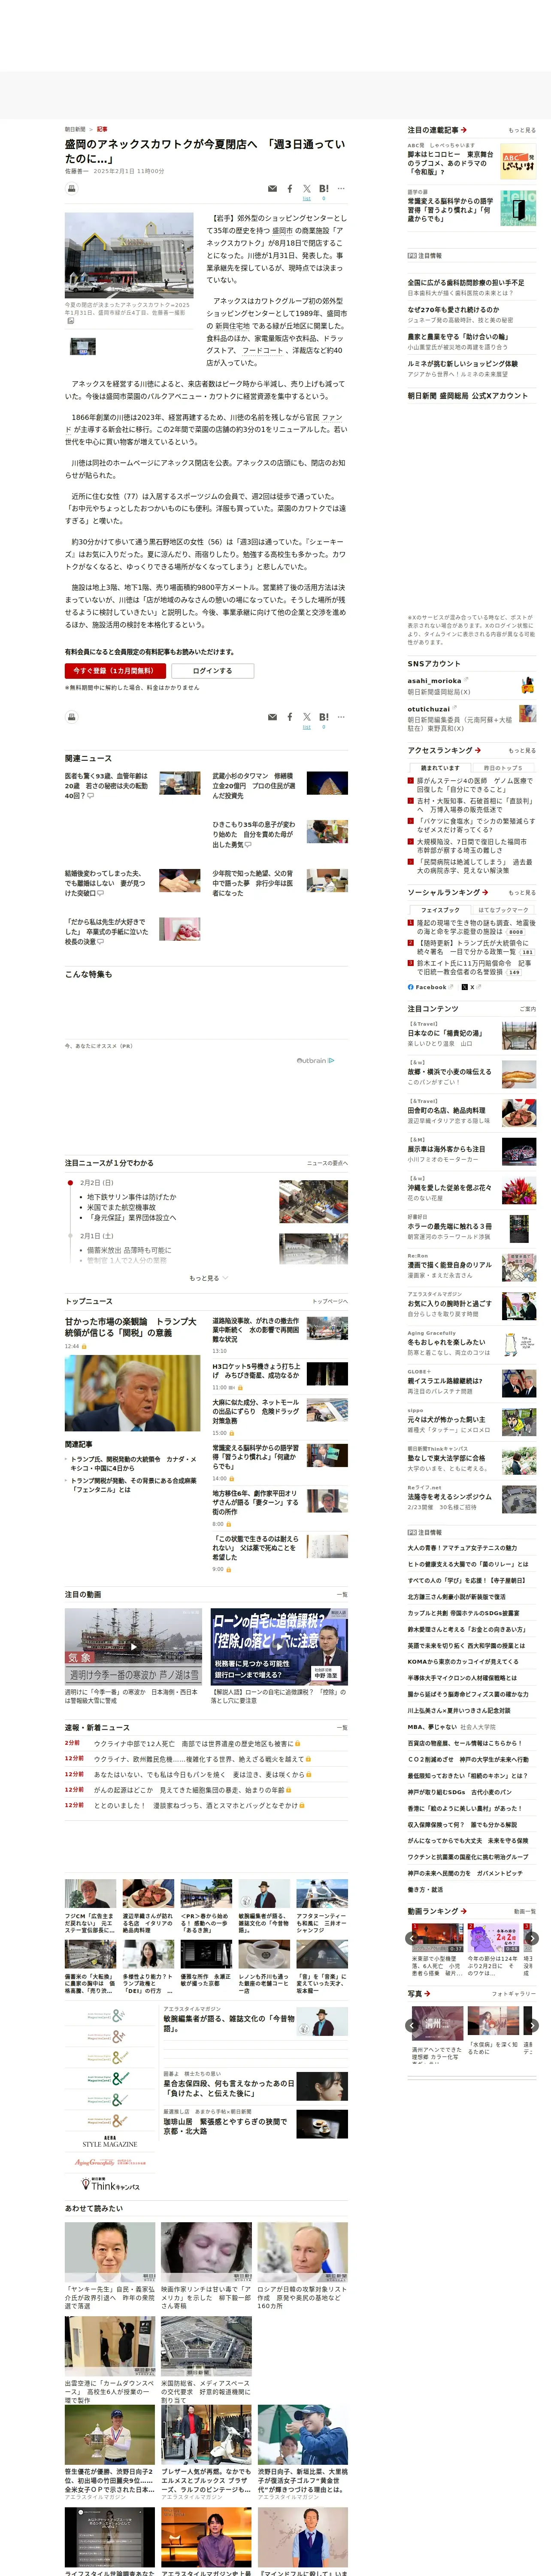Screen dimensions: 551x2576
Task: Open the ローンの自宅に追徴課税 video thumbnail
Action: pos(279,1646)
